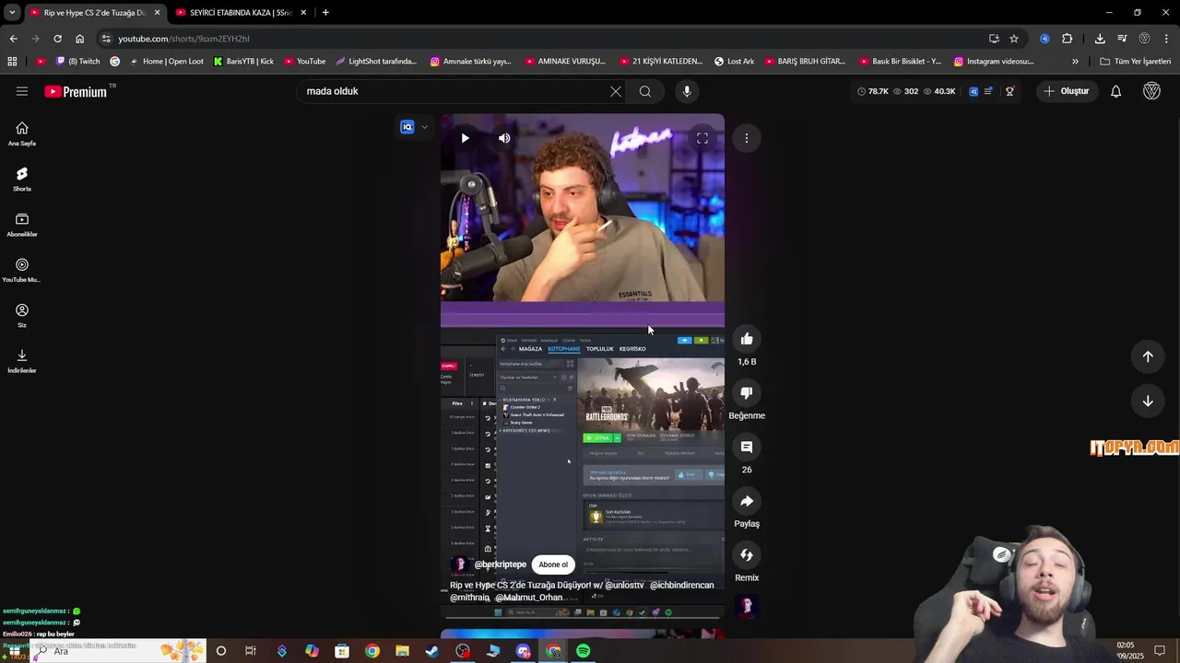The height and width of the screenshot is (663, 1180).
Task: Open the 'BarisYTB | Kick' bookmark
Action: 243,62
